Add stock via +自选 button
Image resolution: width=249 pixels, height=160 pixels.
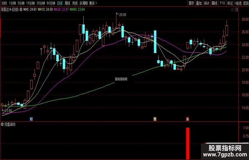[238, 3]
